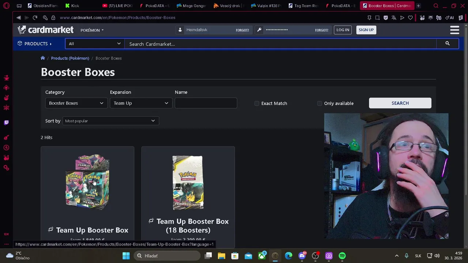This screenshot has height=263, width=468.
Task: Open the weather widget 2°C Oblačno
Action: point(18,256)
